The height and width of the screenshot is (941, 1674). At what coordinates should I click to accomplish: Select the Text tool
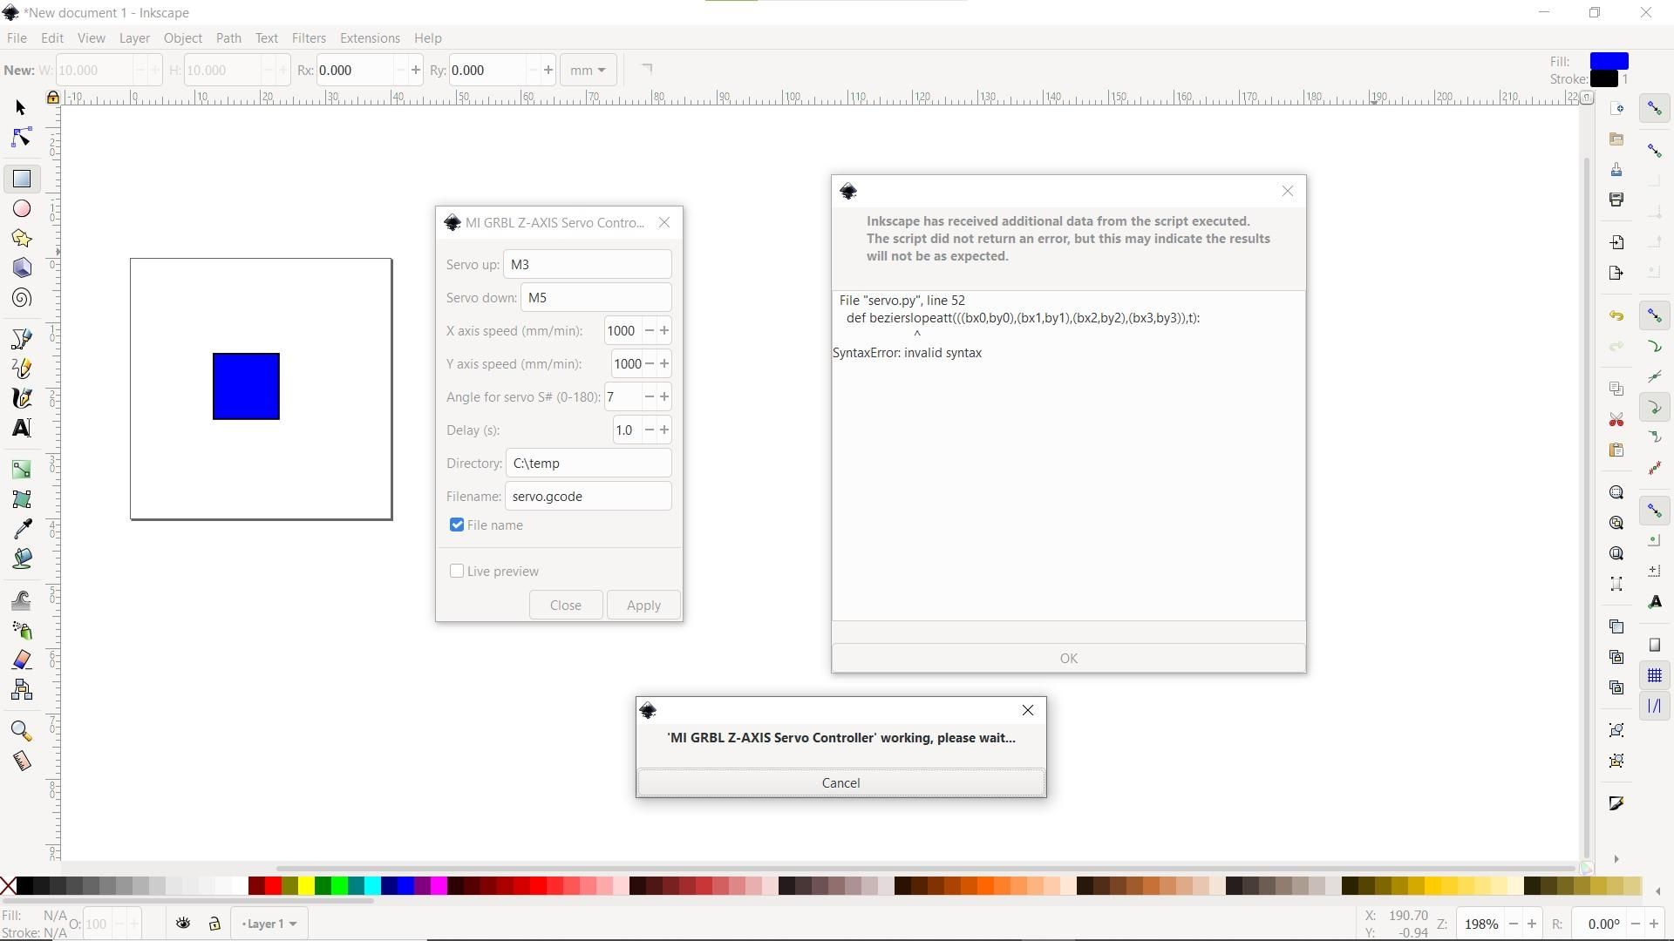point(22,428)
